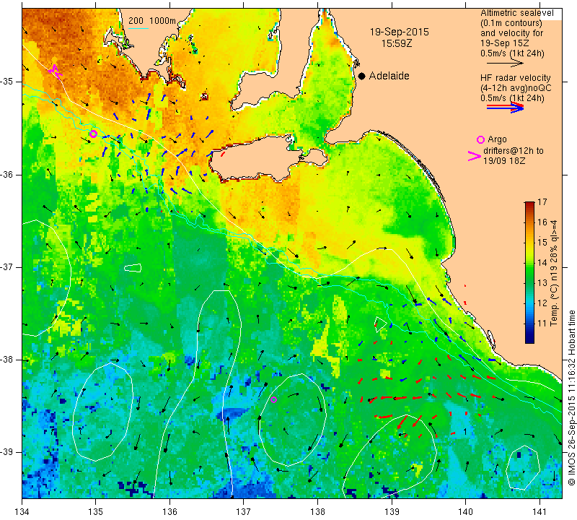Click the Adelaide black city marker dot
Viewport: 577px width, 520px height.
[362, 76]
